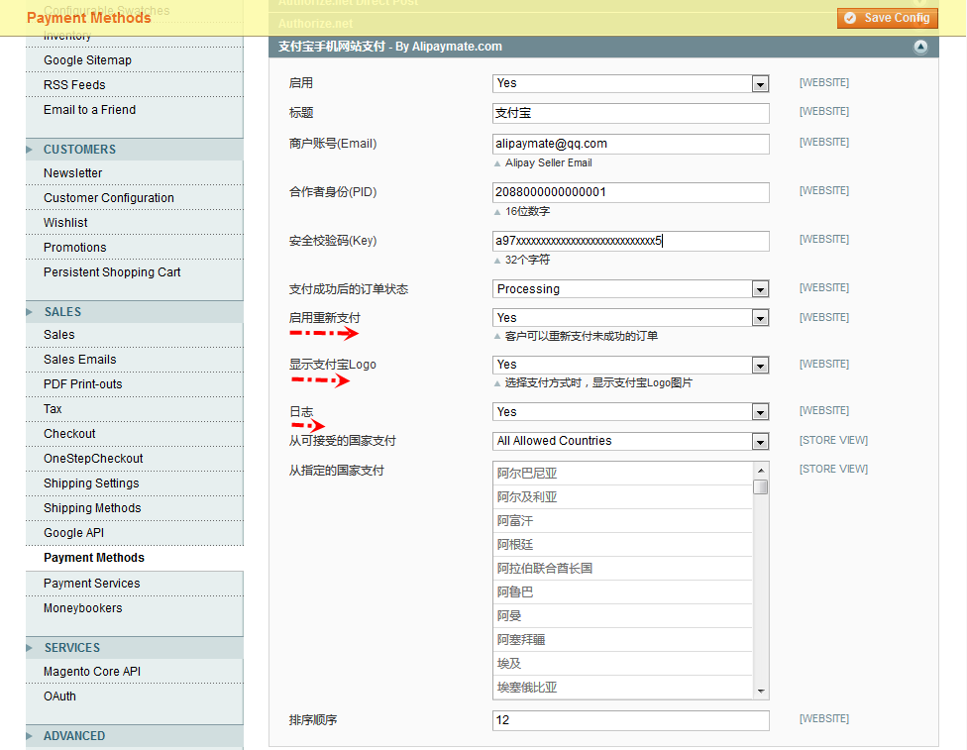Expand the All Allowed Countries dropdown

pos(630,441)
